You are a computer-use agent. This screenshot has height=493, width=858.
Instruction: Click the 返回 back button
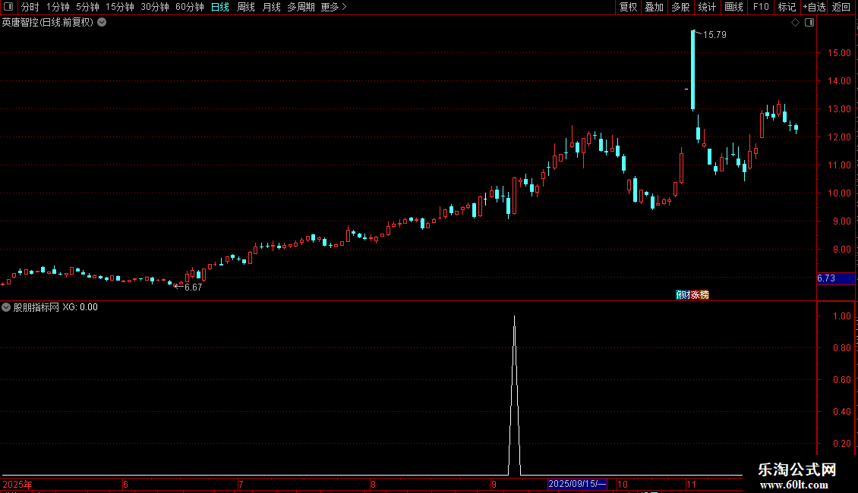click(x=841, y=7)
